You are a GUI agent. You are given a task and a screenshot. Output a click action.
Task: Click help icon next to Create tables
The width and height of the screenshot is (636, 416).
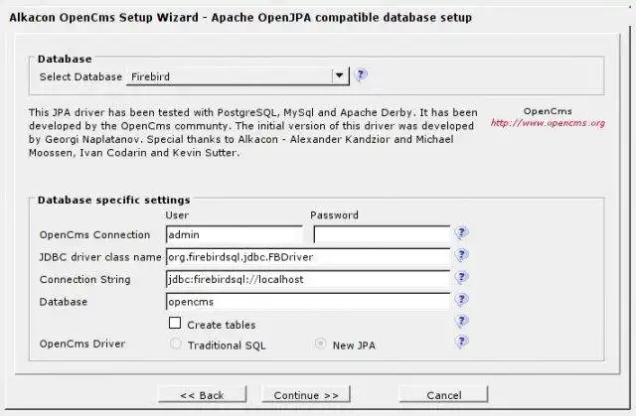(x=461, y=323)
